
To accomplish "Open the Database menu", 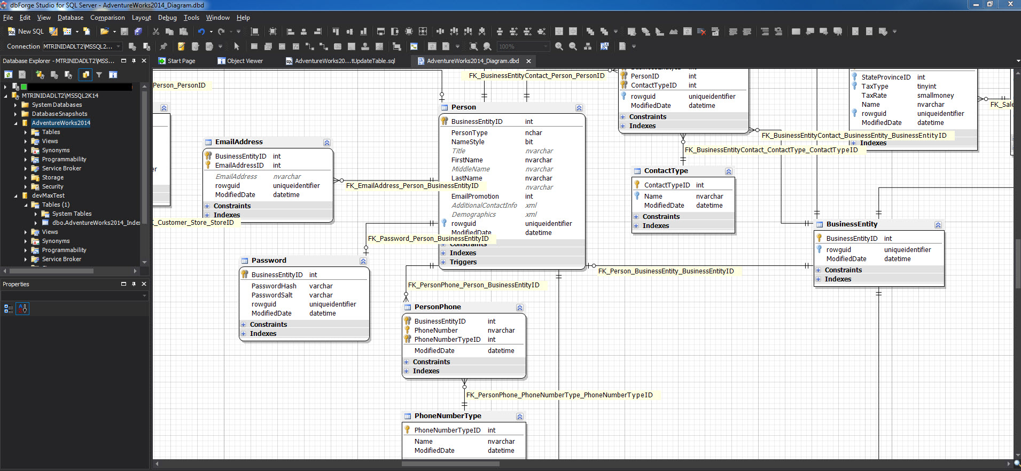I will (x=70, y=18).
